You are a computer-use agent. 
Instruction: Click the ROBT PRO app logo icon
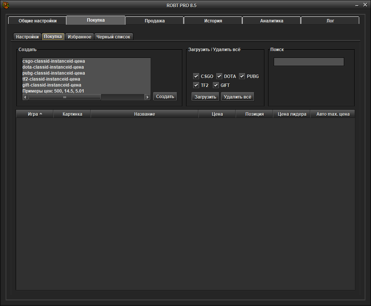(x=6, y=5)
